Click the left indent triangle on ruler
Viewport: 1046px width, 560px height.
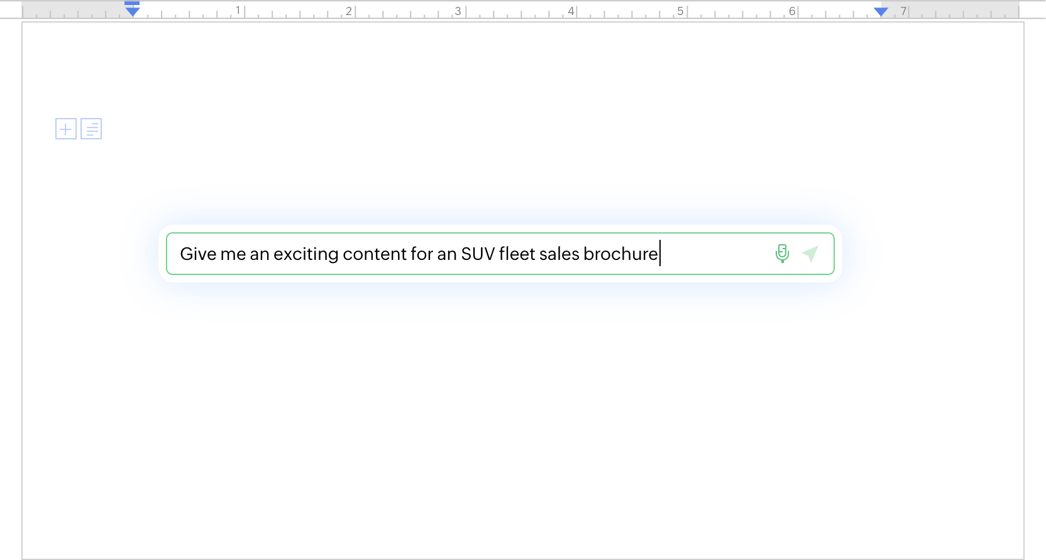[132, 11]
